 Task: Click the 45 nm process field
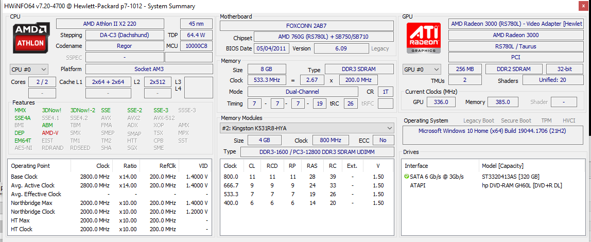click(196, 24)
